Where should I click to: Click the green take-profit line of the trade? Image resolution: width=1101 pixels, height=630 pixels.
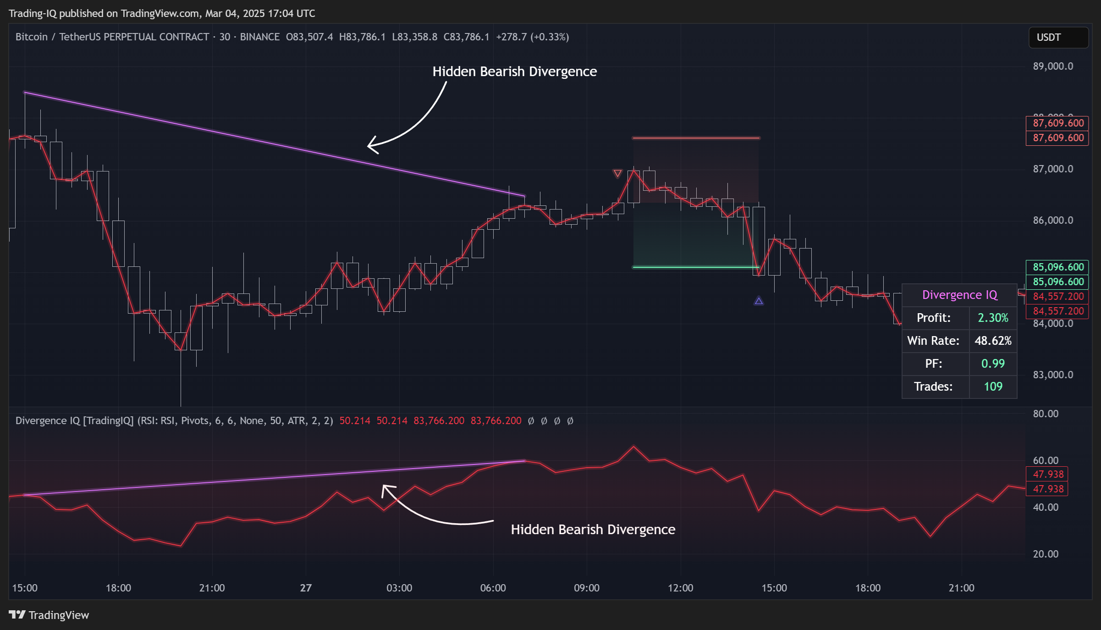[x=696, y=267]
